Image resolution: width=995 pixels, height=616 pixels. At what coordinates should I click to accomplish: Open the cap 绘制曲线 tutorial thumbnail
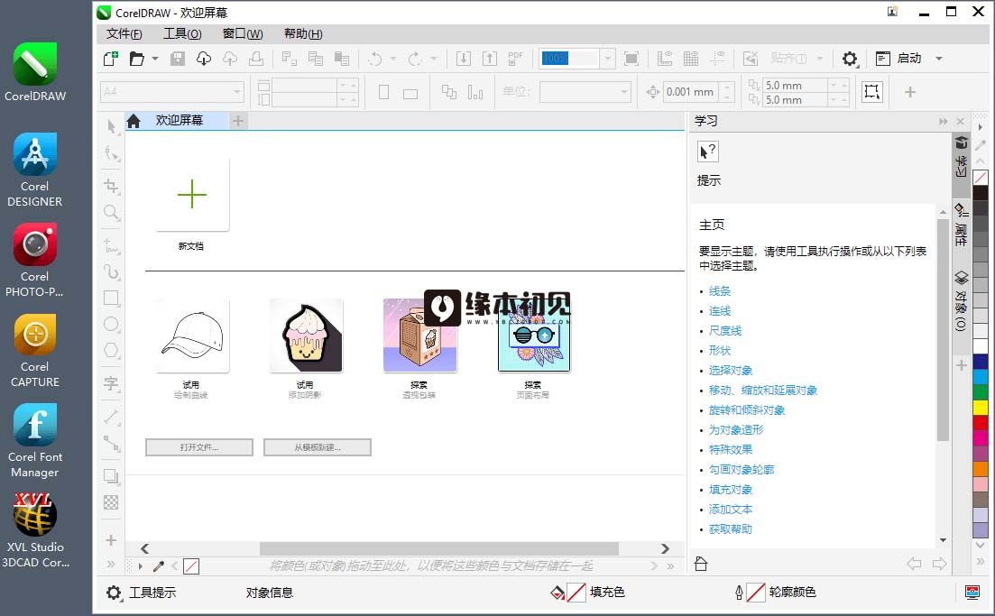192,336
